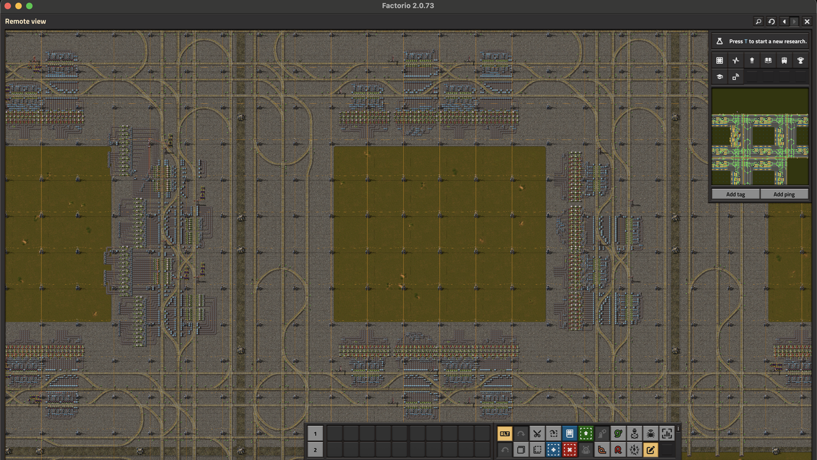Create a new blue blueprint tool
817x460 pixels.
pos(553,450)
